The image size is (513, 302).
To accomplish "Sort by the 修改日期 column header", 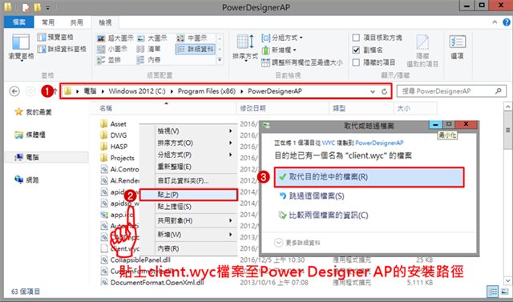I will [283, 108].
